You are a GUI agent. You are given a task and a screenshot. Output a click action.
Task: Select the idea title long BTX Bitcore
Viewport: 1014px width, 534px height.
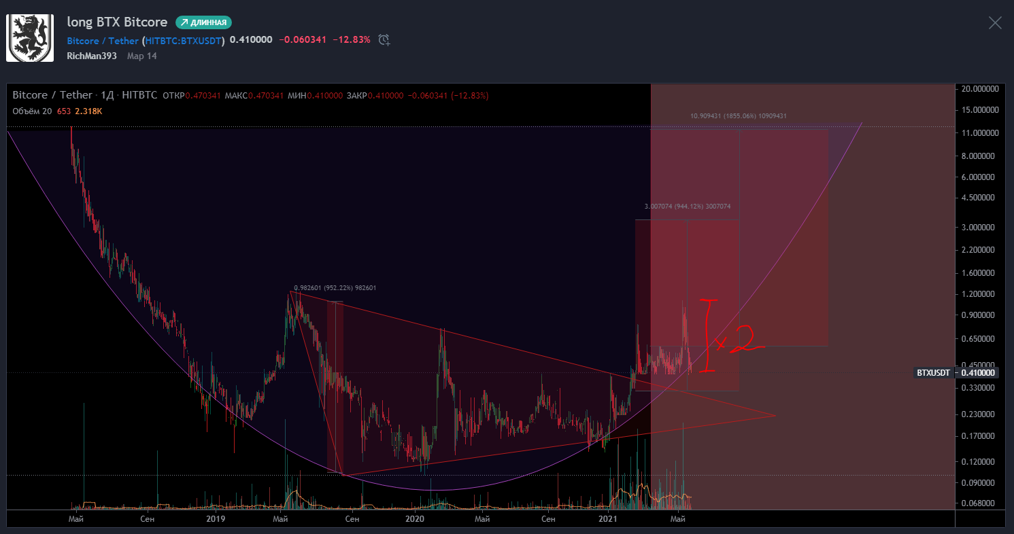117,22
